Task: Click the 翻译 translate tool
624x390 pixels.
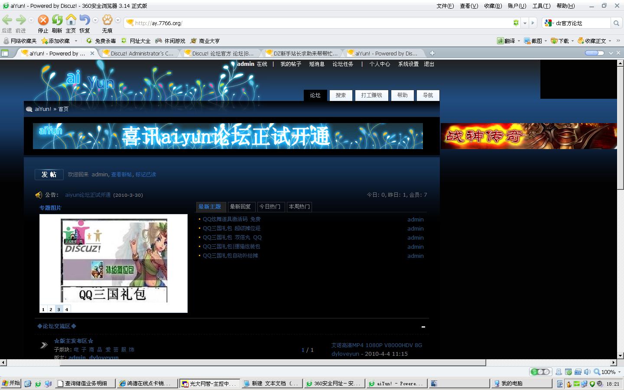Action: [506, 41]
